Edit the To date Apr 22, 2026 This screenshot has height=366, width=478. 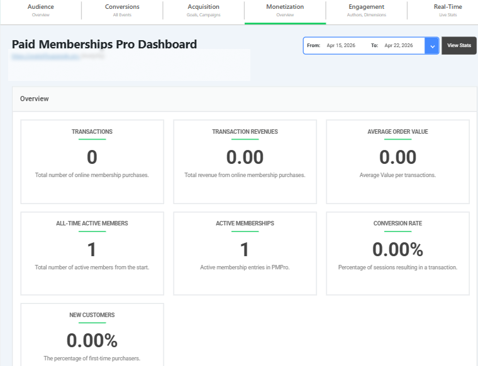coord(398,46)
